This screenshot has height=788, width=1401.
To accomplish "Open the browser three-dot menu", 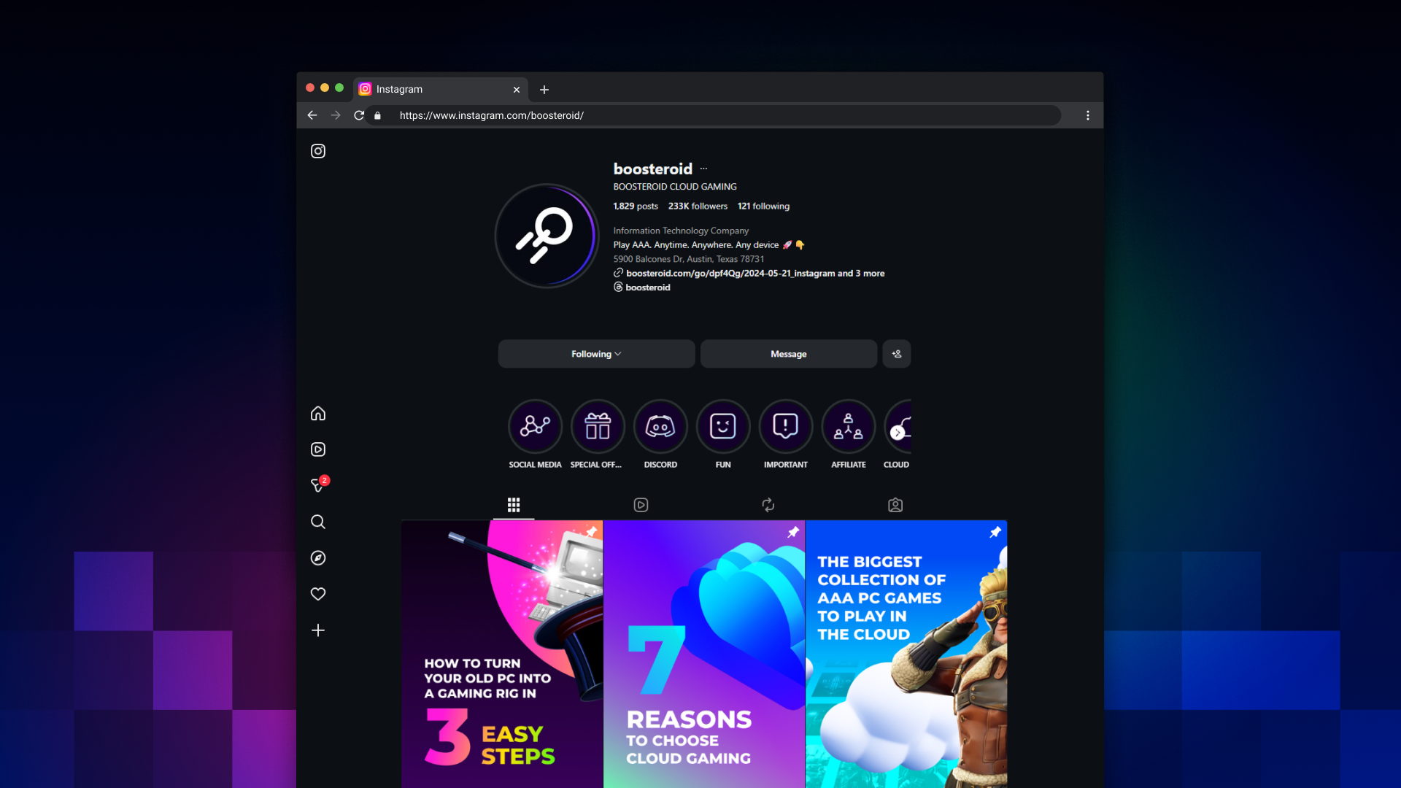I will 1088,115.
